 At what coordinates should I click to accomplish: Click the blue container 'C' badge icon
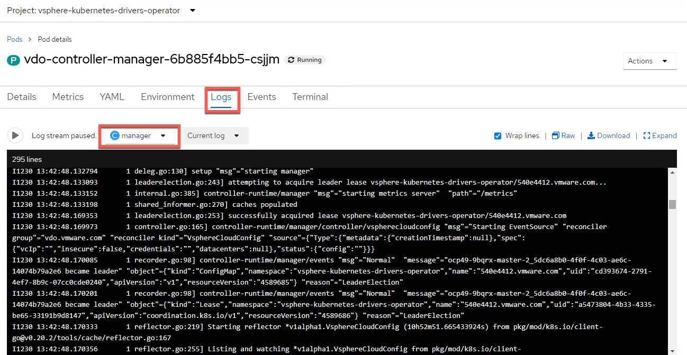[114, 136]
